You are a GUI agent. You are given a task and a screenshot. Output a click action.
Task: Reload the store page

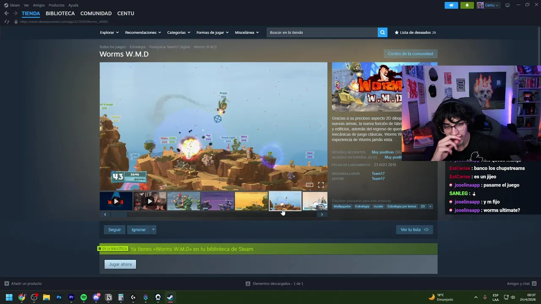[x=6, y=22]
